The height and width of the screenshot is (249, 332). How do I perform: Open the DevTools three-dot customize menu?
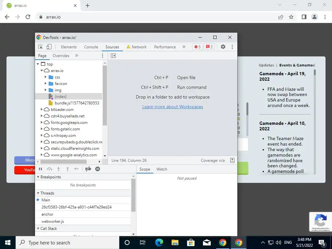pos(232,47)
